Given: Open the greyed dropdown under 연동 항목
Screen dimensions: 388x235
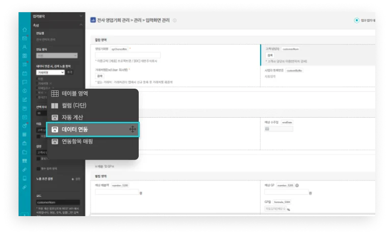Looking at the screenshot, I should (x=57, y=56).
